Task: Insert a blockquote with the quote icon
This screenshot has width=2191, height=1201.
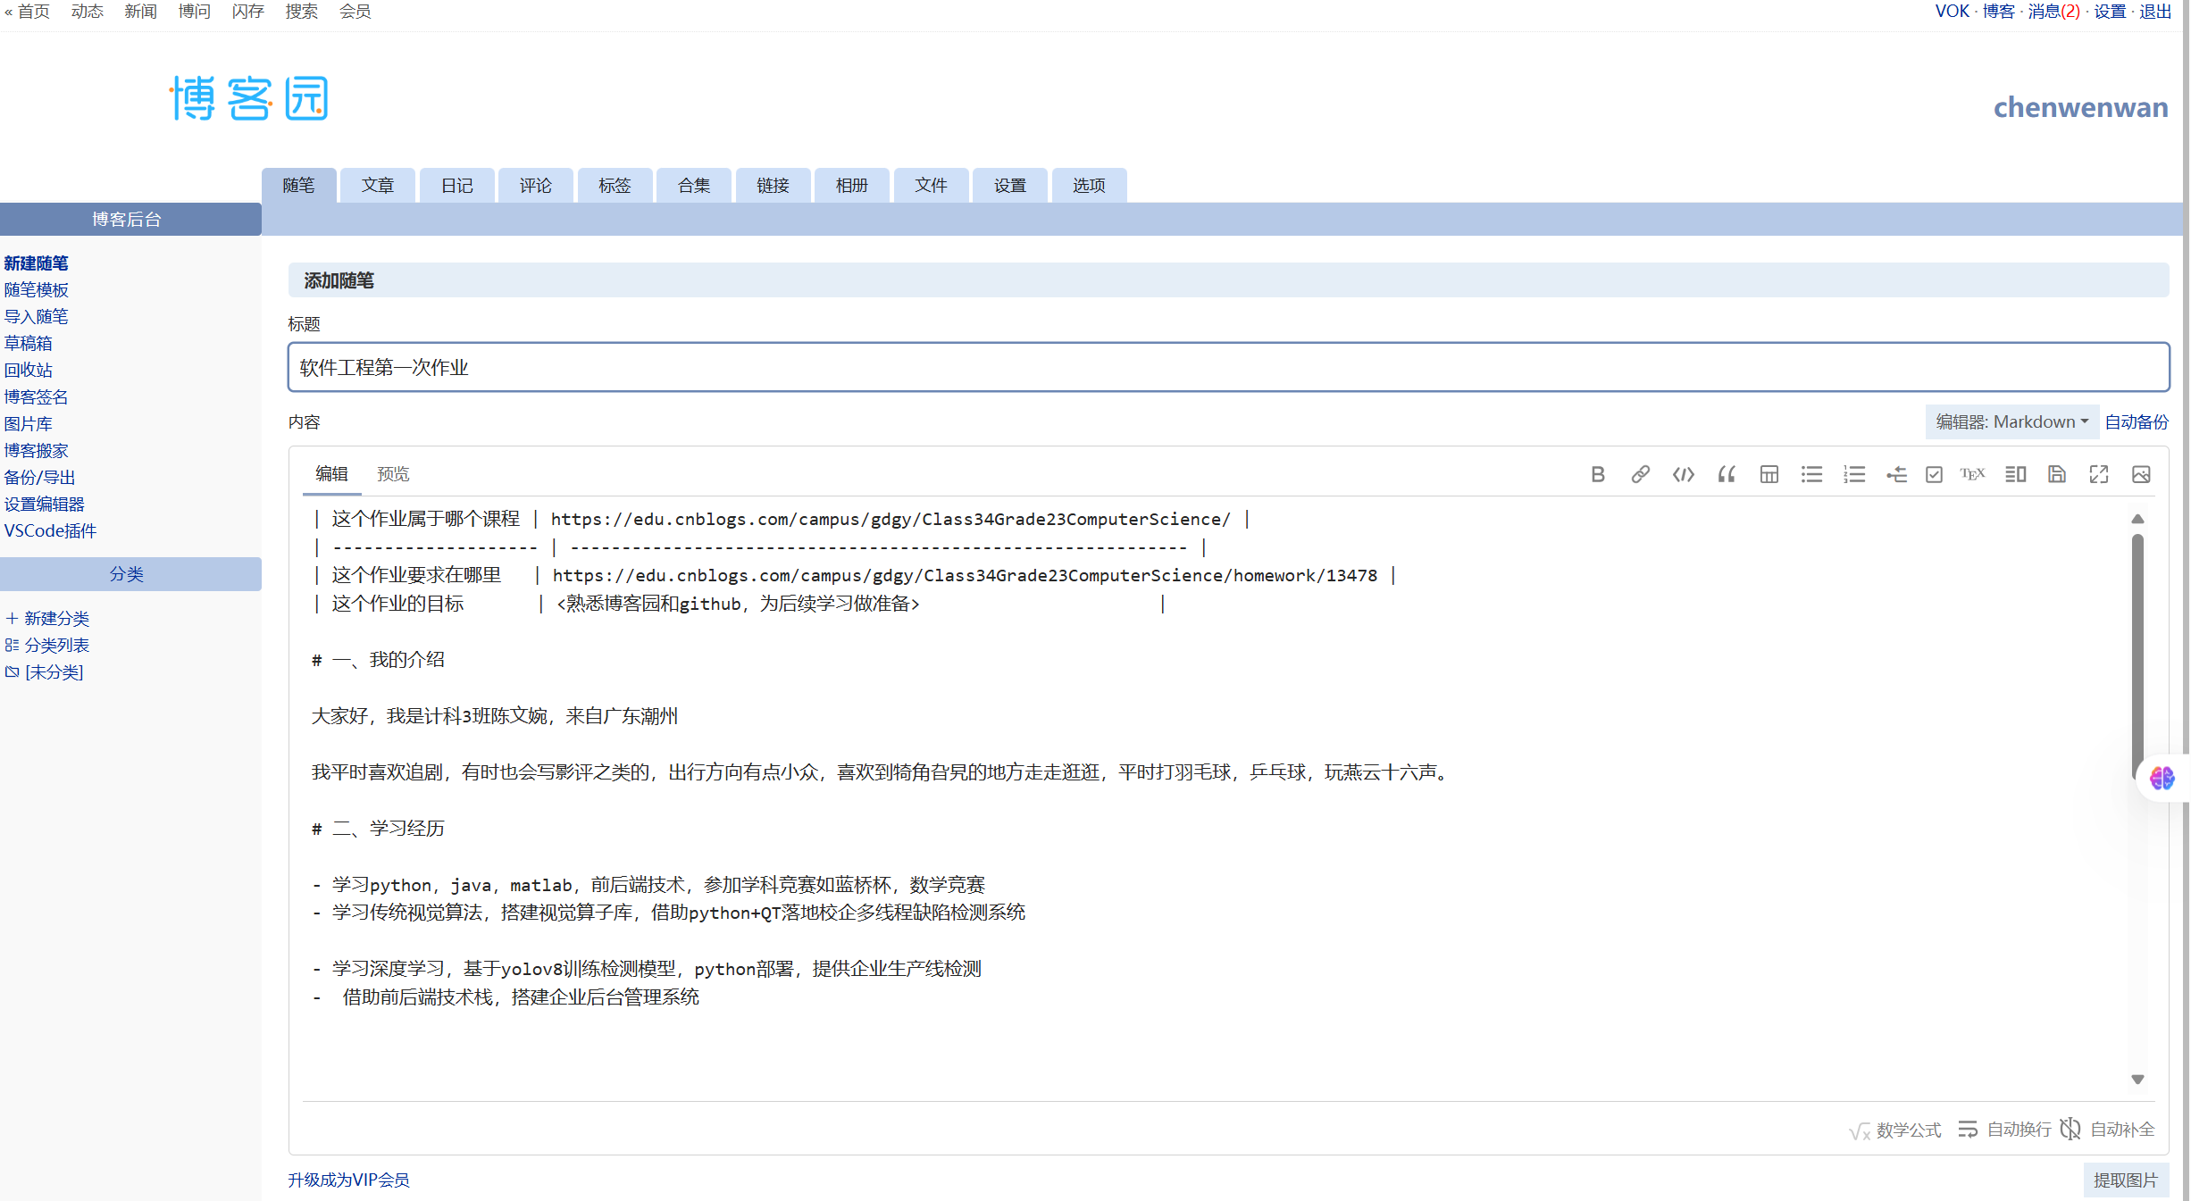Action: [1726, 474]
